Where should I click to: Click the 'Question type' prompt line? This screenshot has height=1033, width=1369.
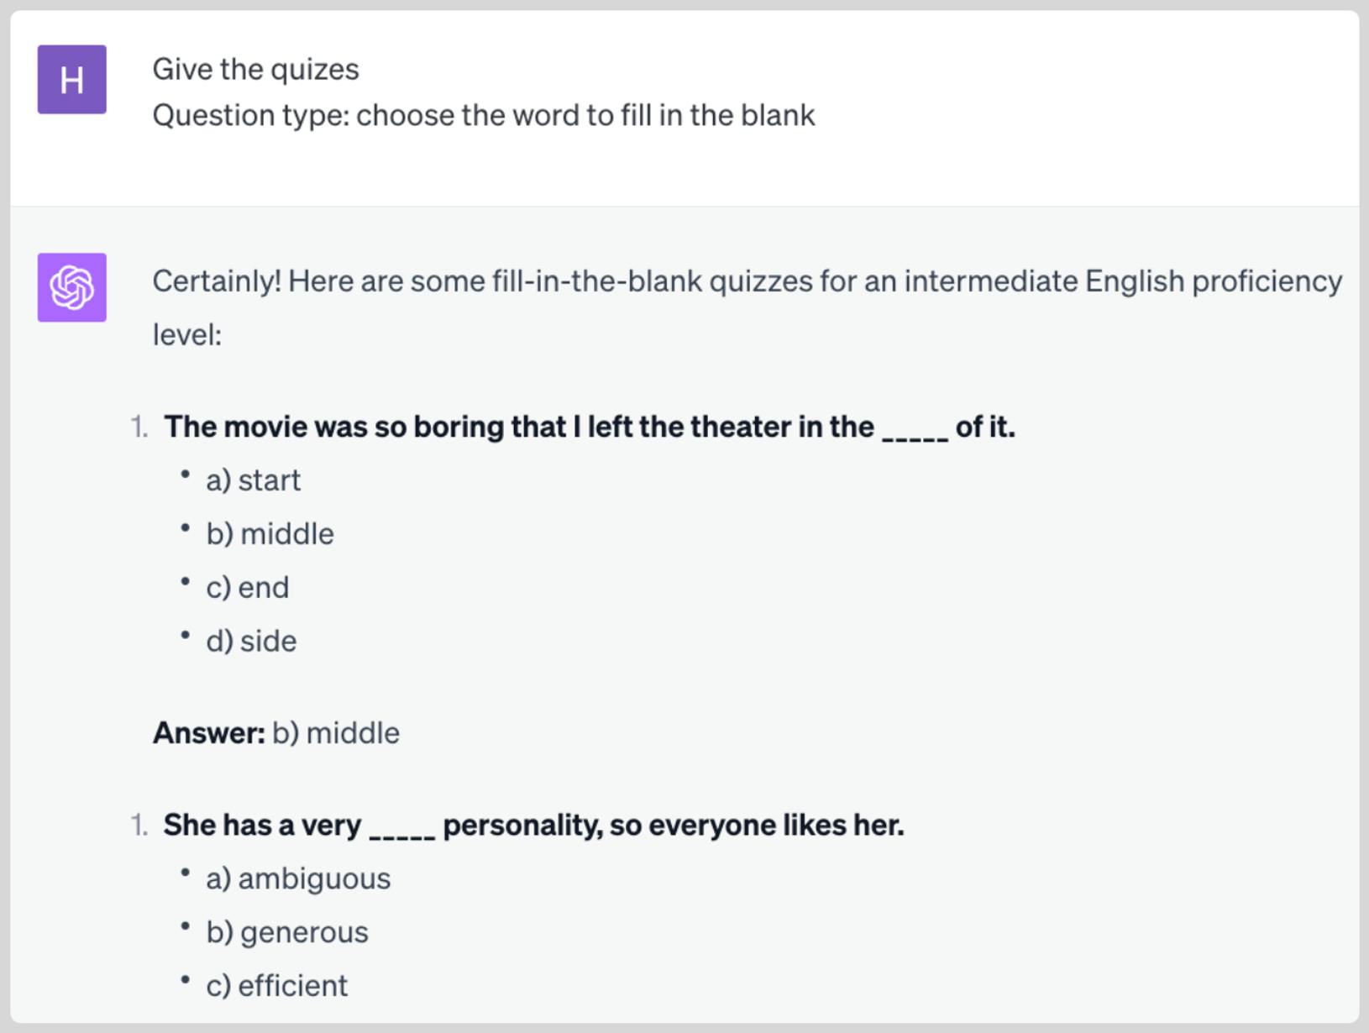pyautogui.click(x=484, y=115)
